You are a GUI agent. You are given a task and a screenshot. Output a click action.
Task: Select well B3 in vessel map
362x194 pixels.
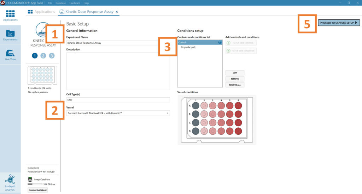point(212,114)
